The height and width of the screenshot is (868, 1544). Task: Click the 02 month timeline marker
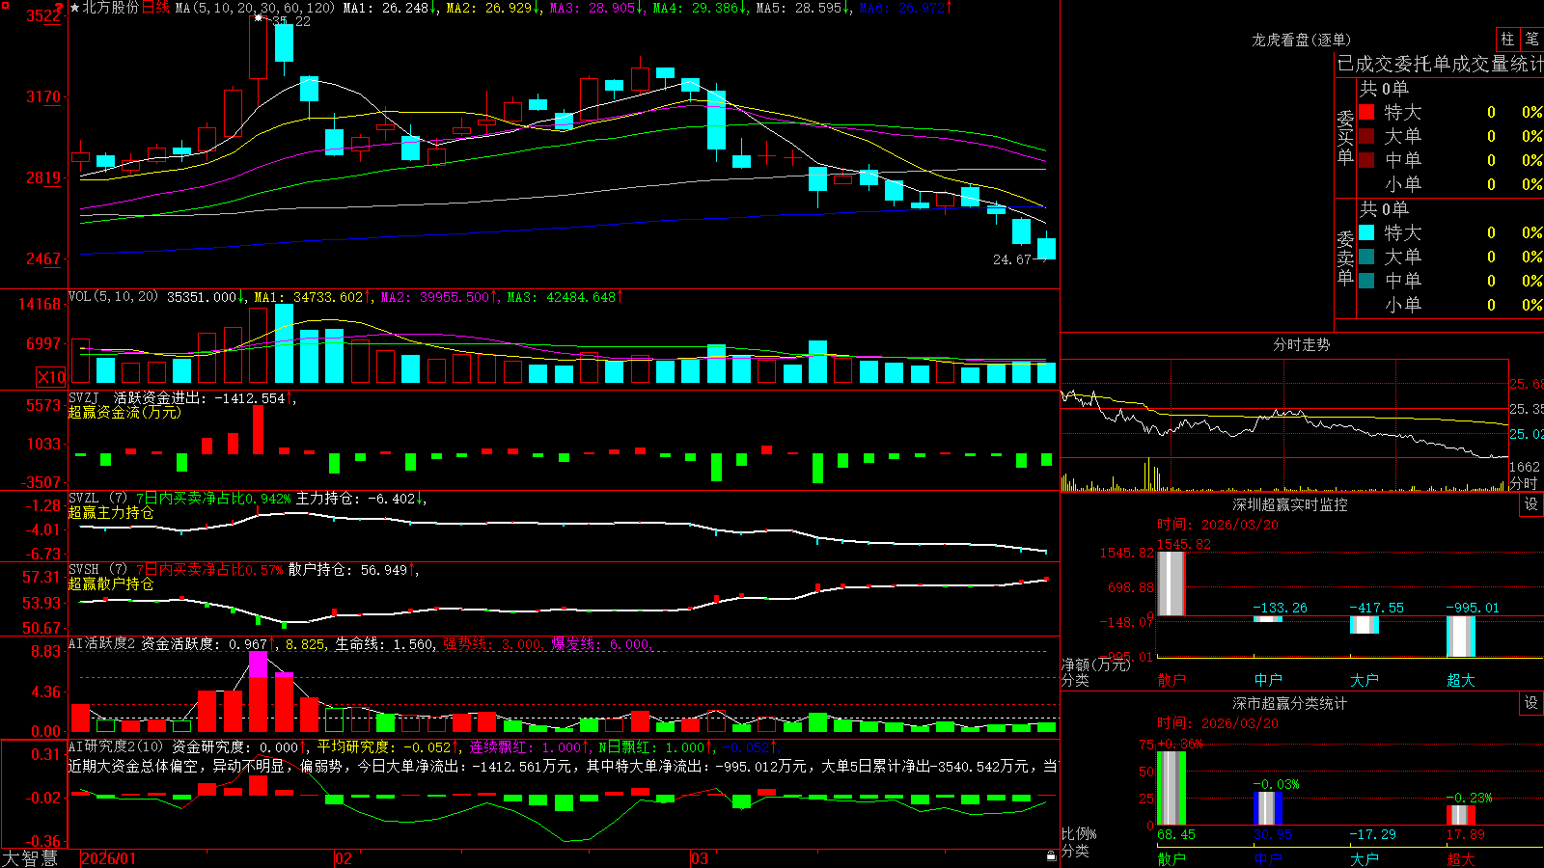tap(344, 858)
